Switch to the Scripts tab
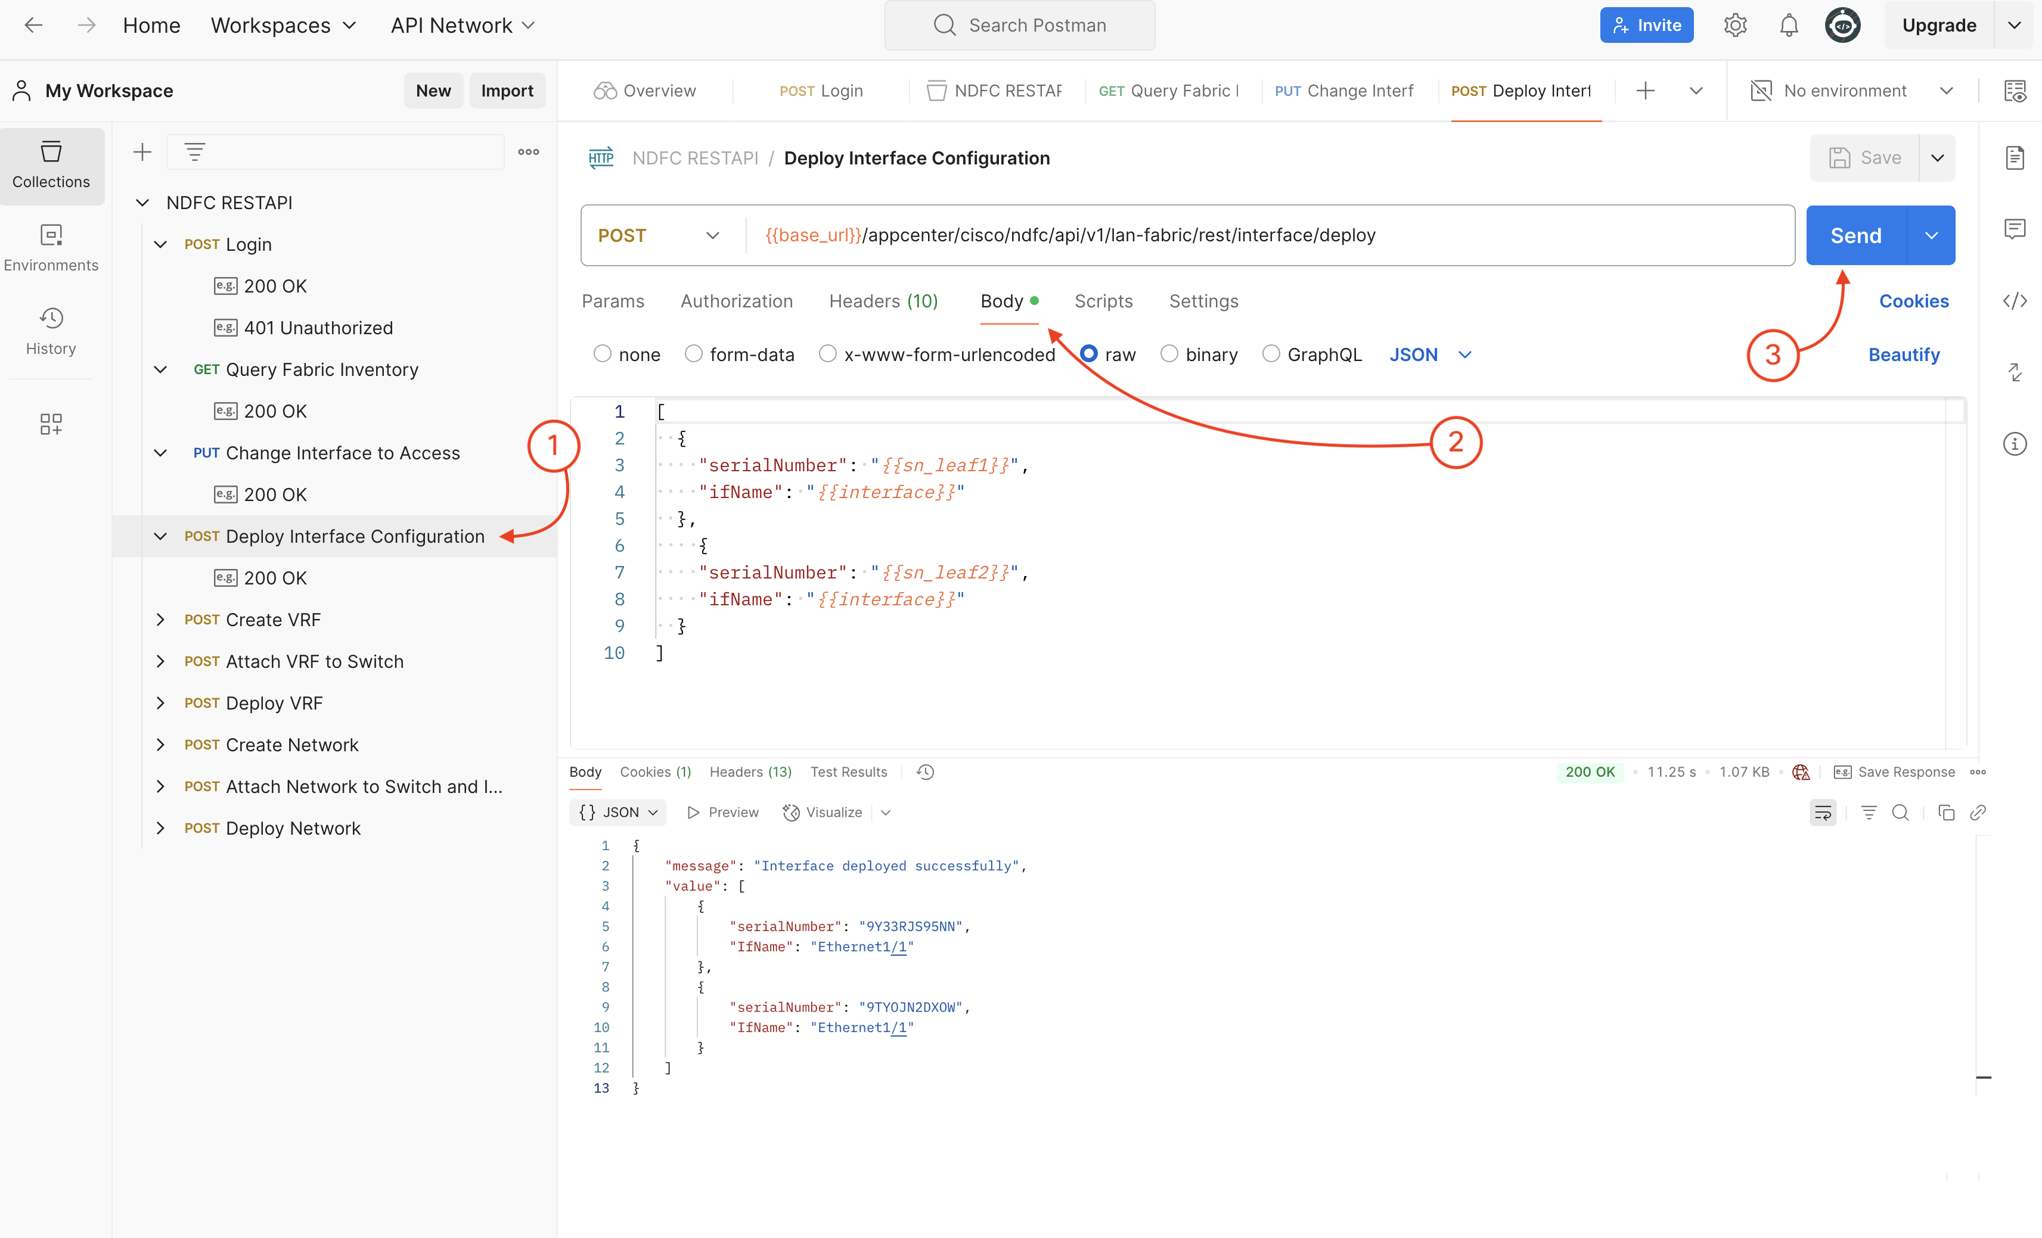The height and width of the screenshot is (1238, 2042). 1103,301
